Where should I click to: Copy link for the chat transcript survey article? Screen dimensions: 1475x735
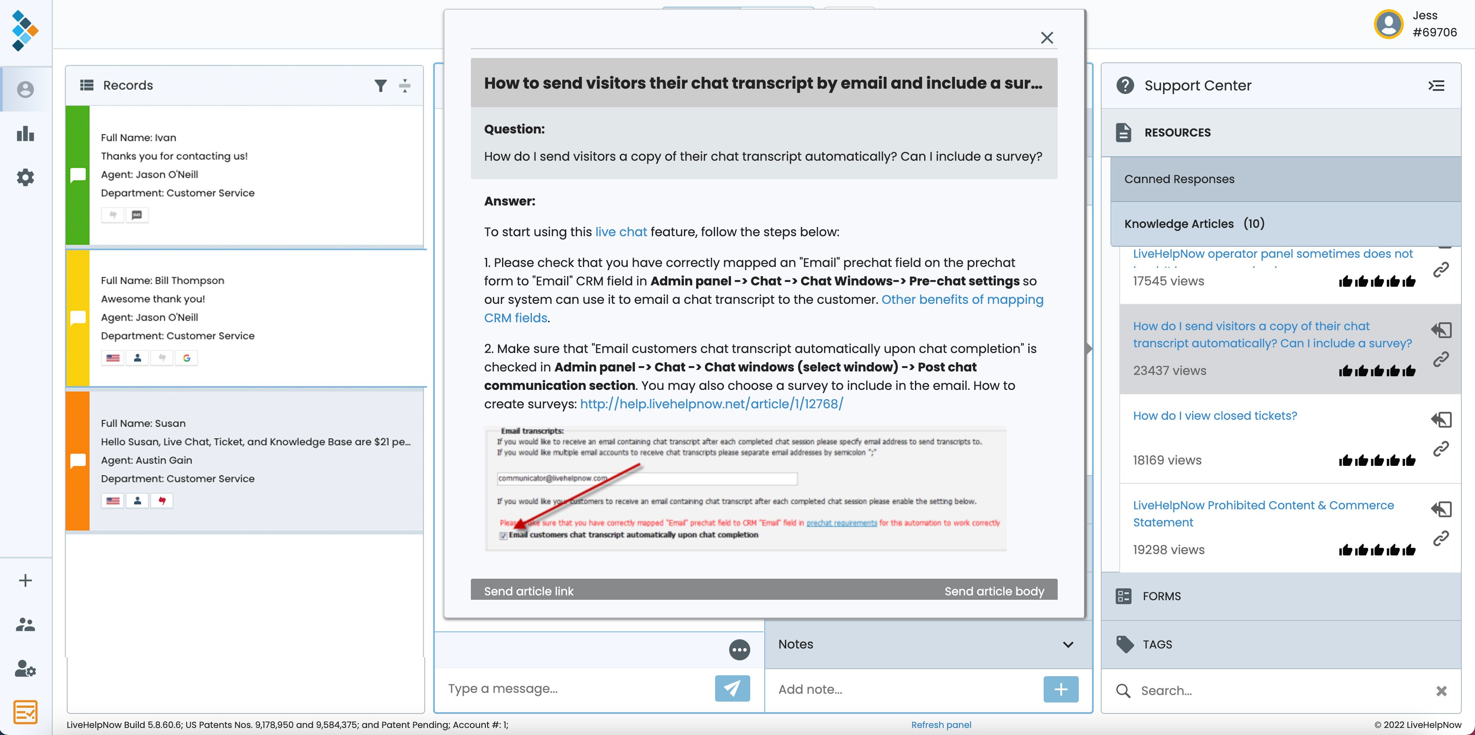coord(1441,359)
